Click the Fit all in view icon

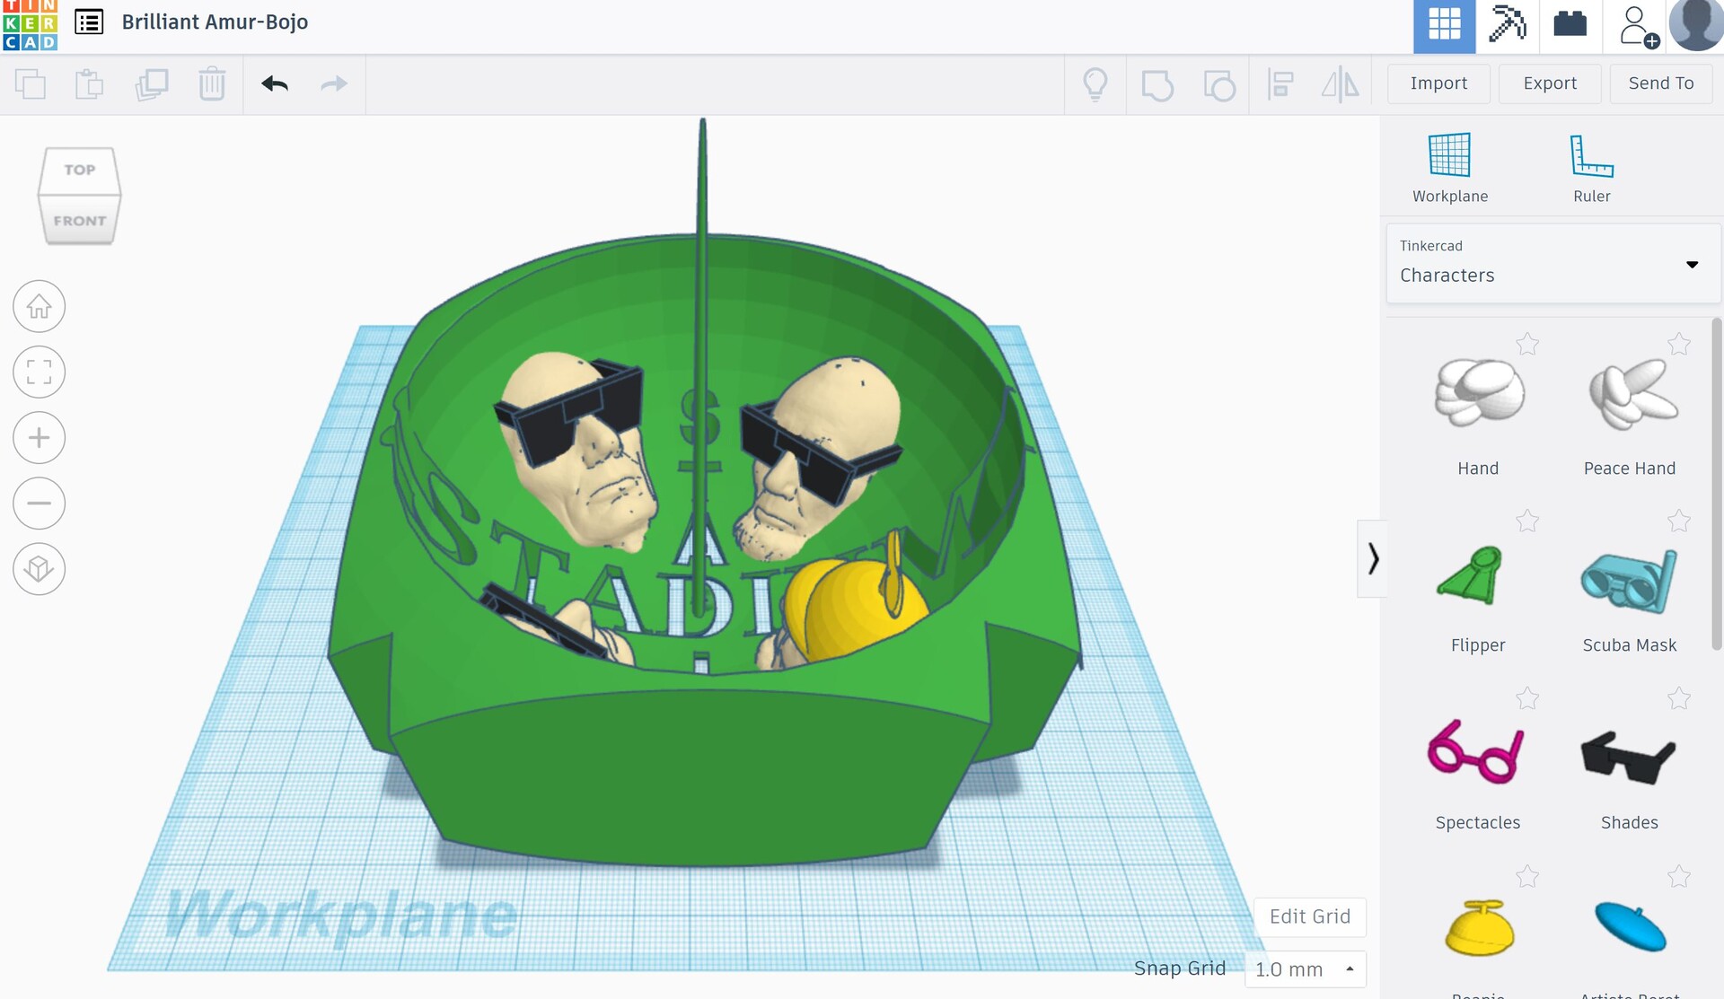point(39,371)
